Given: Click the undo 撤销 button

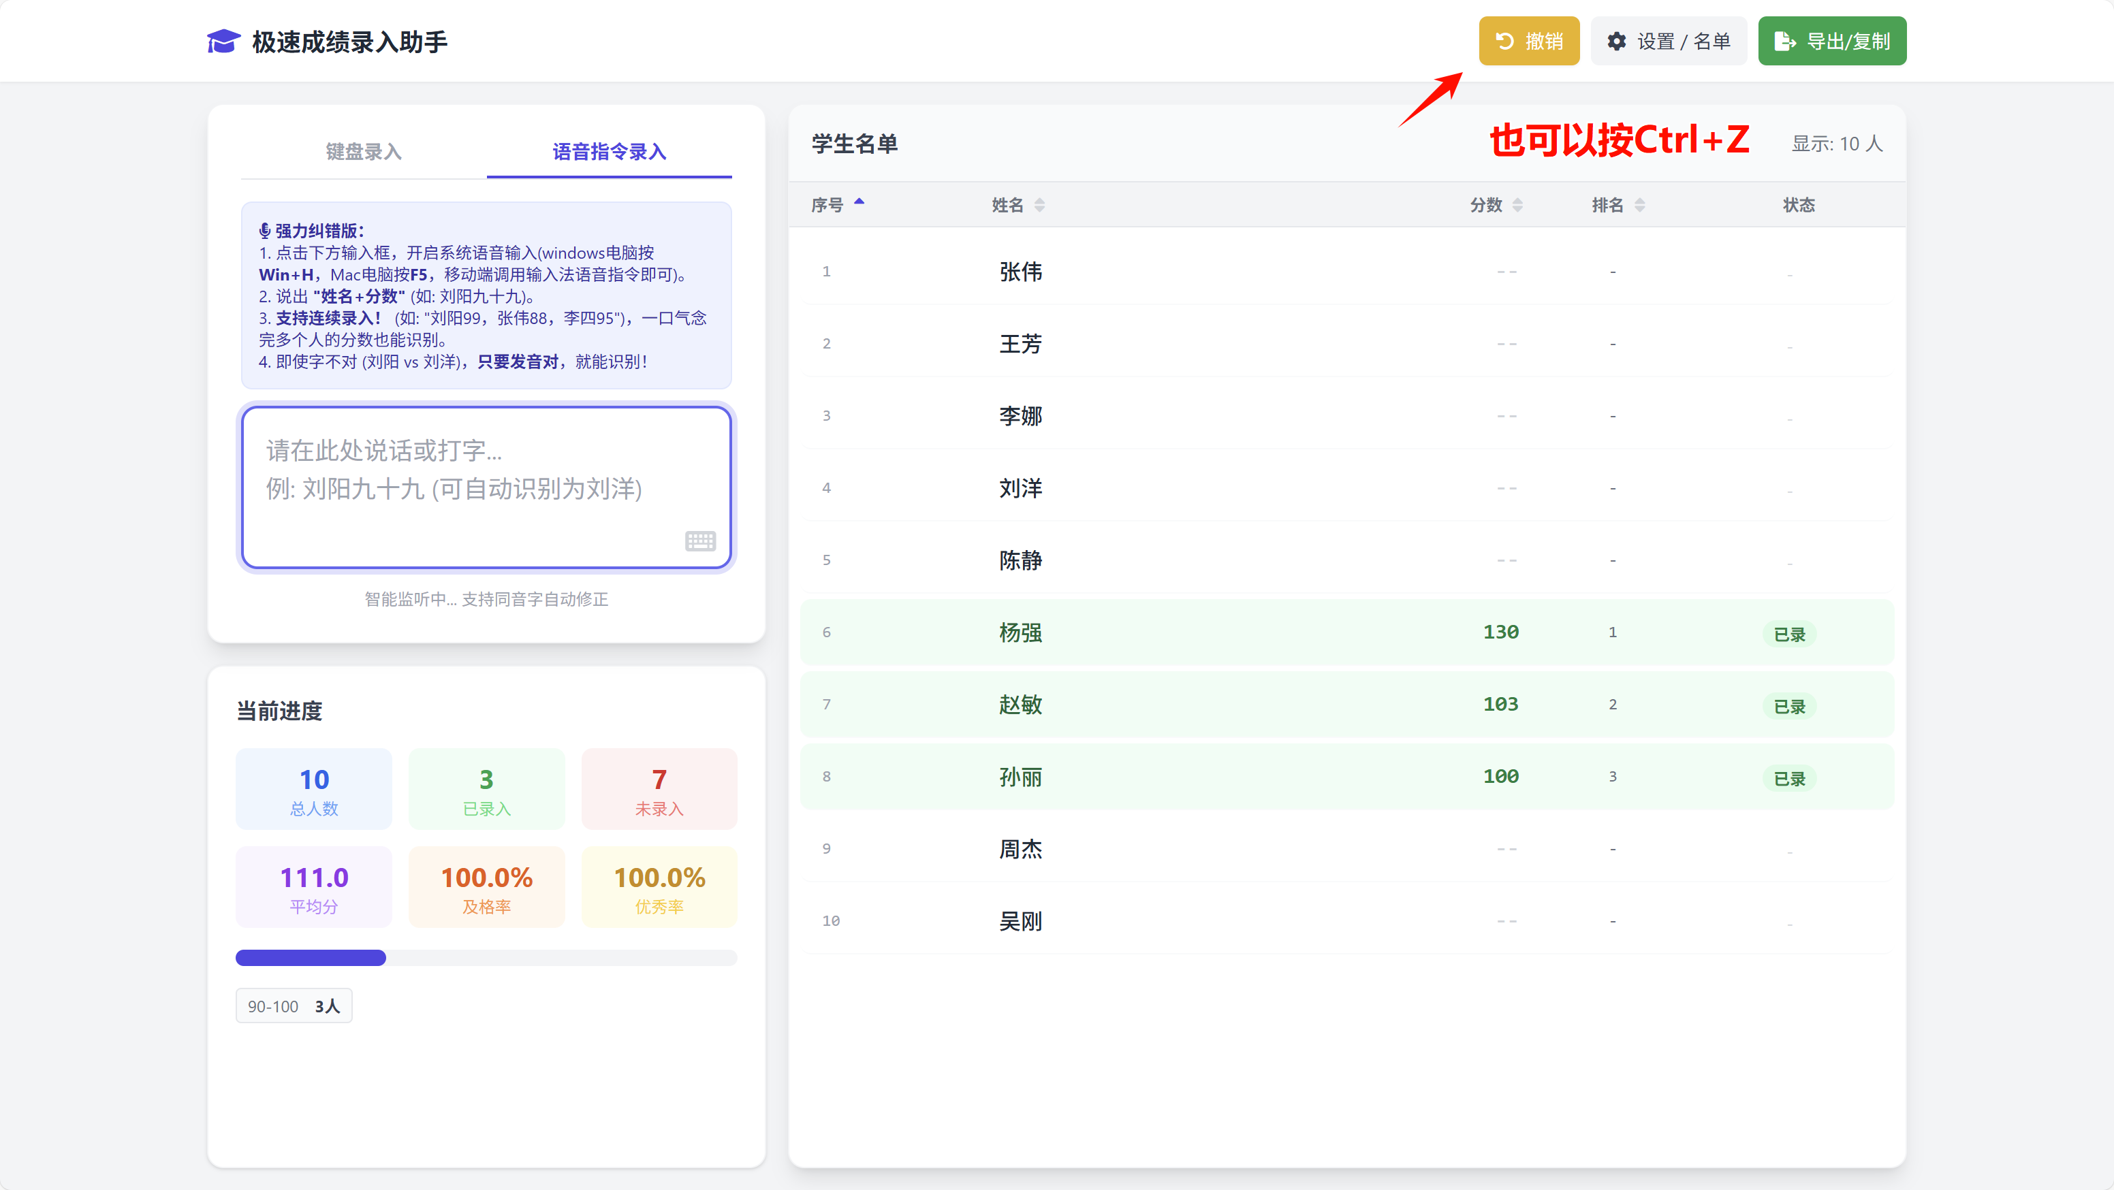Looking at the screenshot, I should [x=1528, y=41].
